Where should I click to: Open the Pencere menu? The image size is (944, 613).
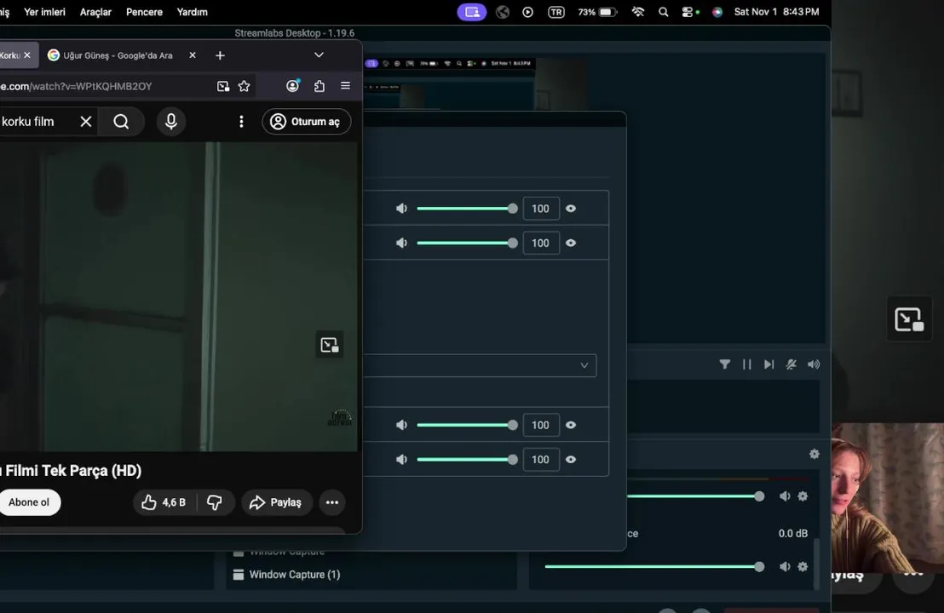[x=145, y=12]
